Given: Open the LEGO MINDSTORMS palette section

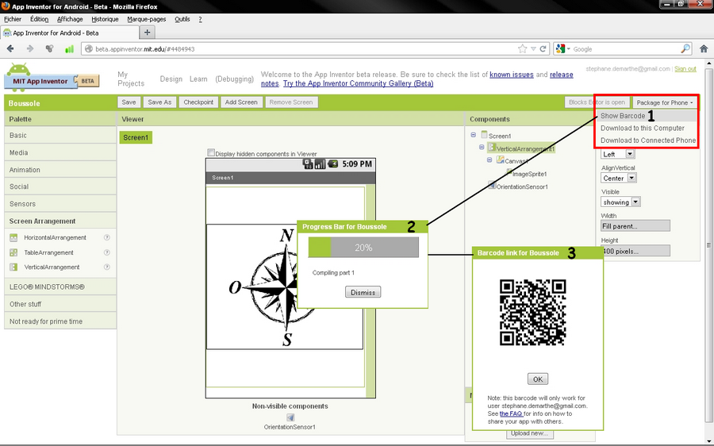Looking at the screenshot, I should click(60, 287).
